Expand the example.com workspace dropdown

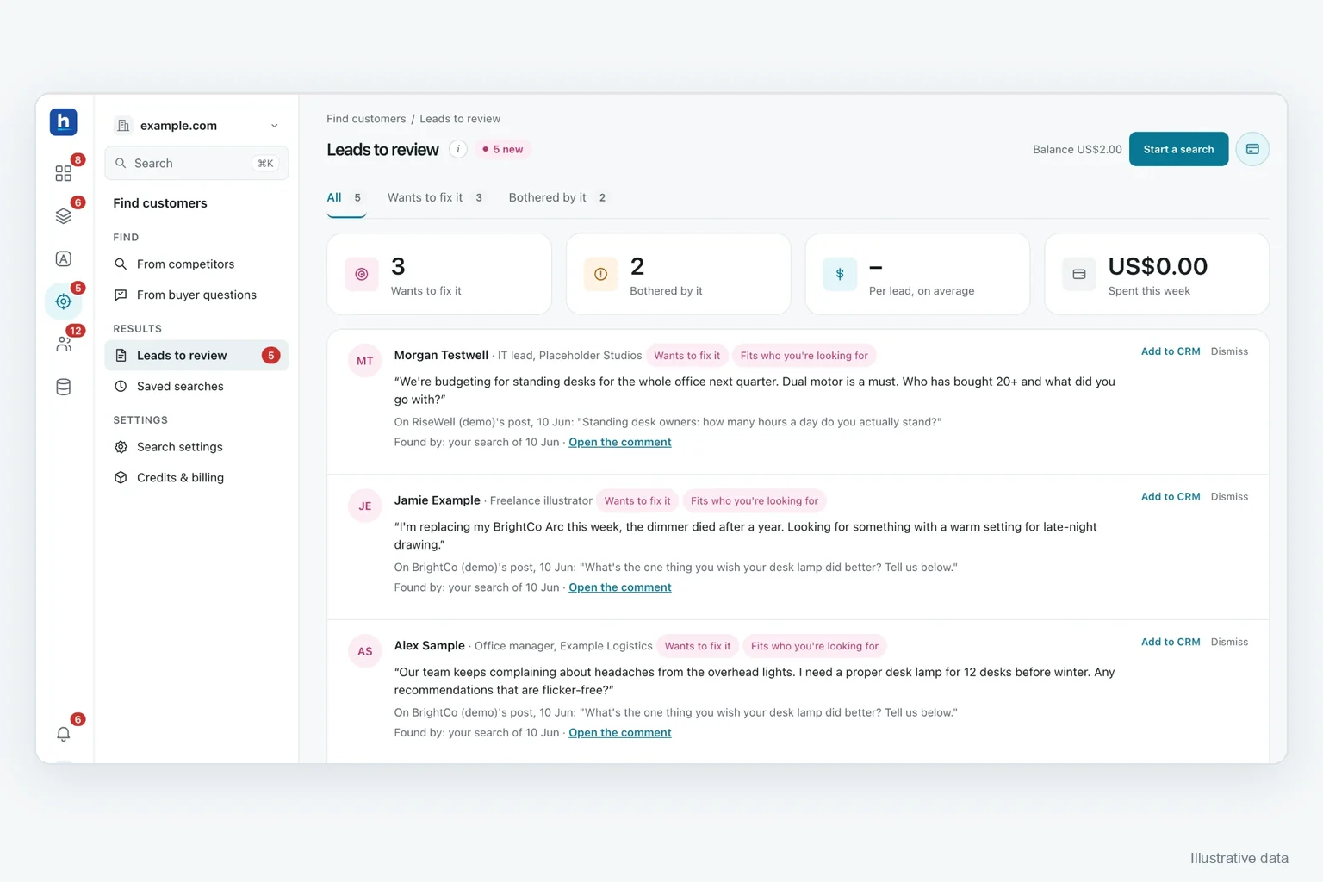(x=196, y=126)
